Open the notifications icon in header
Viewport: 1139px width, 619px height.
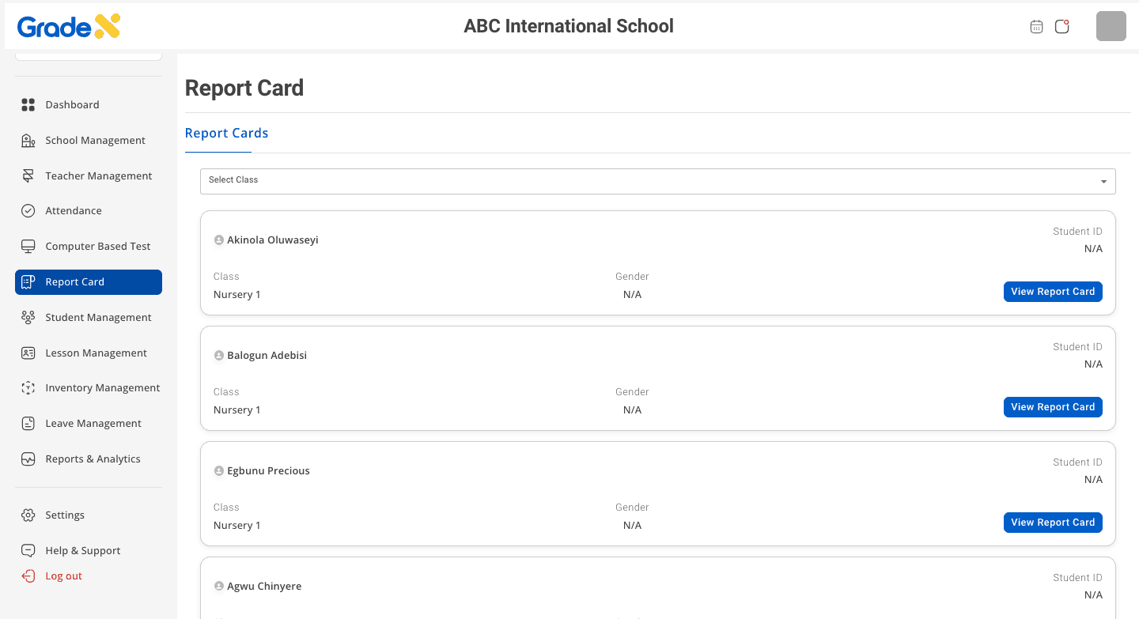click(x=1062, y=27)
